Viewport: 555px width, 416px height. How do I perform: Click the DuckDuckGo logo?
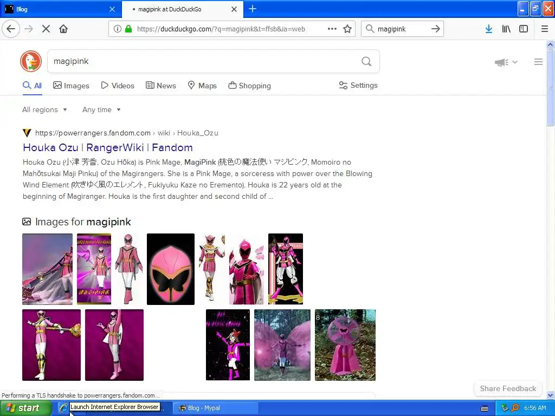click(x=31, y=61)
